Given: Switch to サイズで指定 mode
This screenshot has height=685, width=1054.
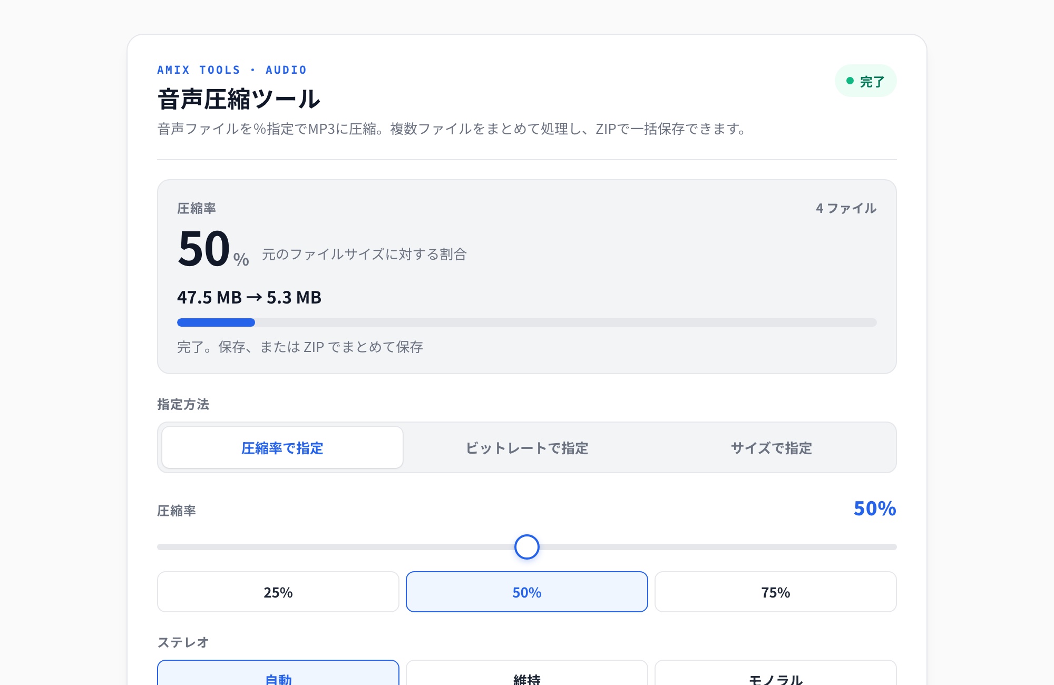Looking at the screenshot, I should pyautogui.click(x=772, y=447).
